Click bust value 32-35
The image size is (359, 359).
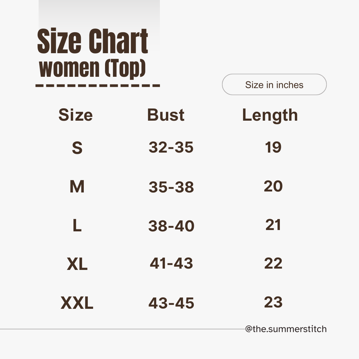click(171, 147)
